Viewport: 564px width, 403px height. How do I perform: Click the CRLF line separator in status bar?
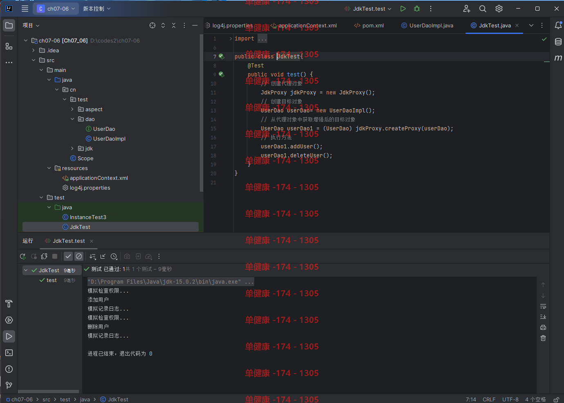(x=489, y=399)
